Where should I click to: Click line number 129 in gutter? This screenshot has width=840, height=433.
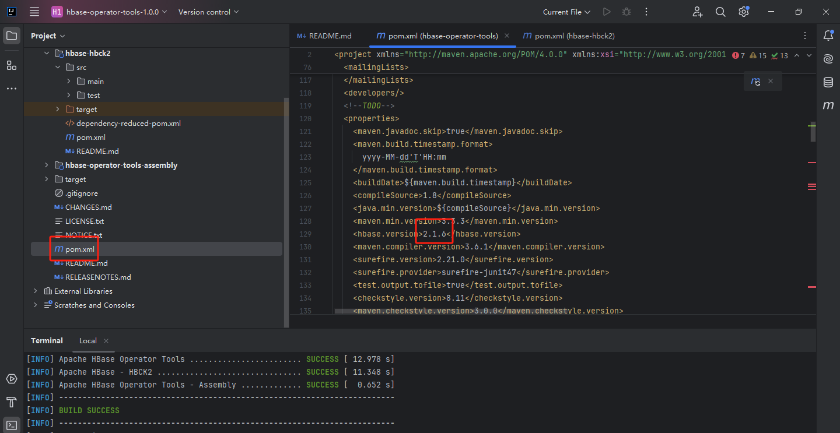point(305,234)
